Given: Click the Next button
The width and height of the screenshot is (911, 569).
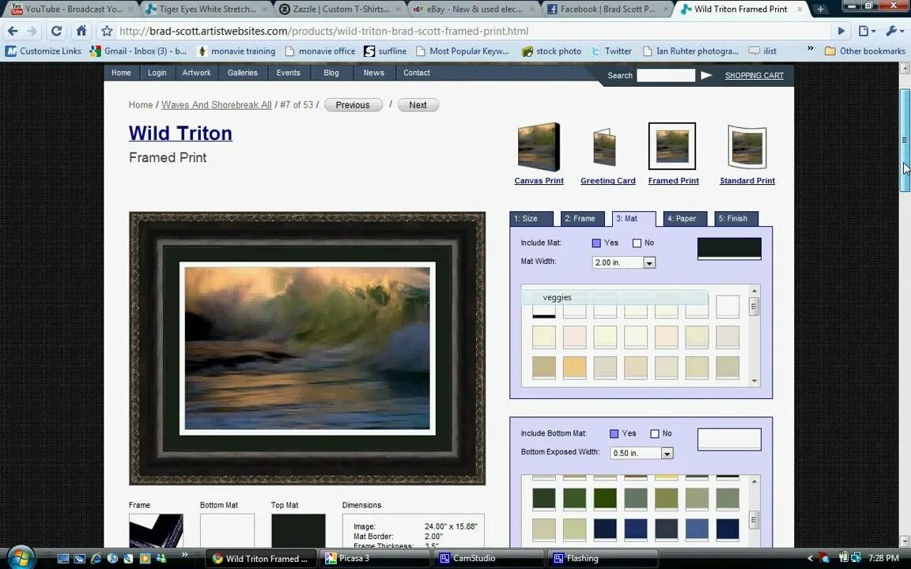Looking at the screenshot, I should click(418, 105).
